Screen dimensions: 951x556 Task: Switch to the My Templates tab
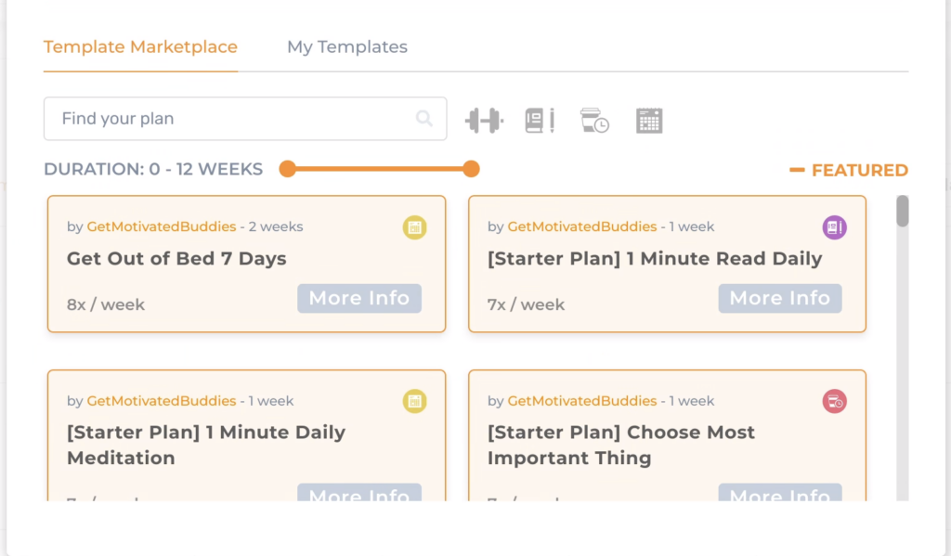(346, 46)
